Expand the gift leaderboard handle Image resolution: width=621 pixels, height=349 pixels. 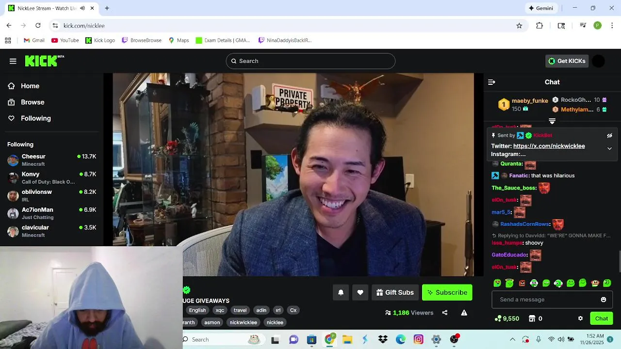point(552,121)
